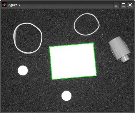Image resolution: width=135 pixels, height=113 pixels.
Task: Click the white disc at bottom center
Action: [66, 96]
